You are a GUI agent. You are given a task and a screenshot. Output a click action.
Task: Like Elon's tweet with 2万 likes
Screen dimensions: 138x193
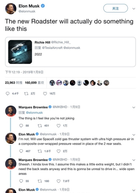(x=58, y=151)
